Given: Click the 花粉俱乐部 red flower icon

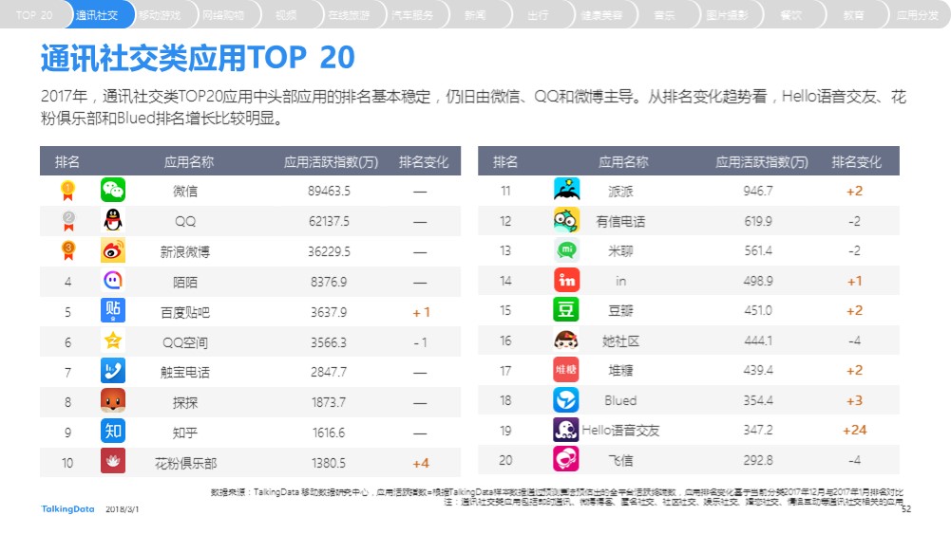Looking at the screenshot, I should coord(113,461).
